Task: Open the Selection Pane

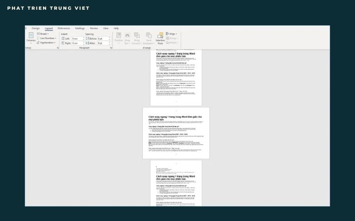Action: (160, 38)
